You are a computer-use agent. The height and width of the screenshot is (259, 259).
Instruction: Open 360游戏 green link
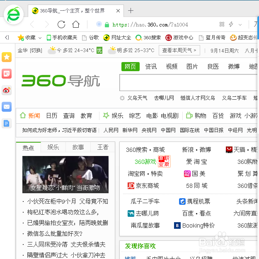tap(145, 162)
